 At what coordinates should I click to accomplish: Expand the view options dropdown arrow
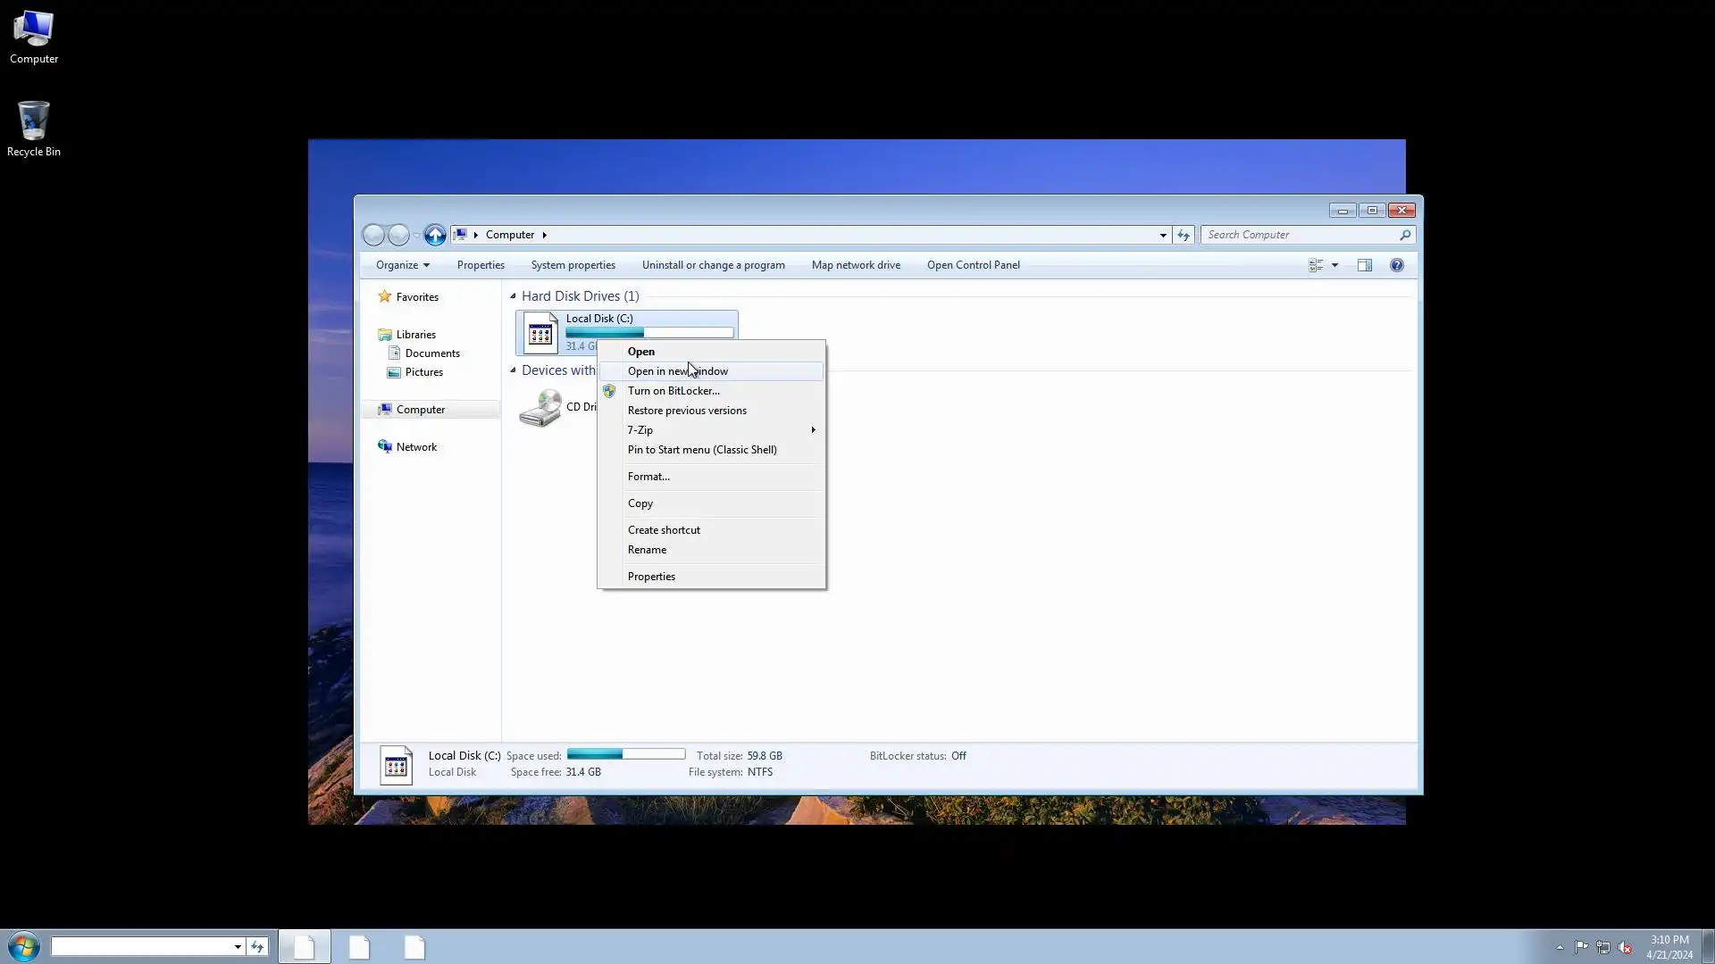point(1334,265)
